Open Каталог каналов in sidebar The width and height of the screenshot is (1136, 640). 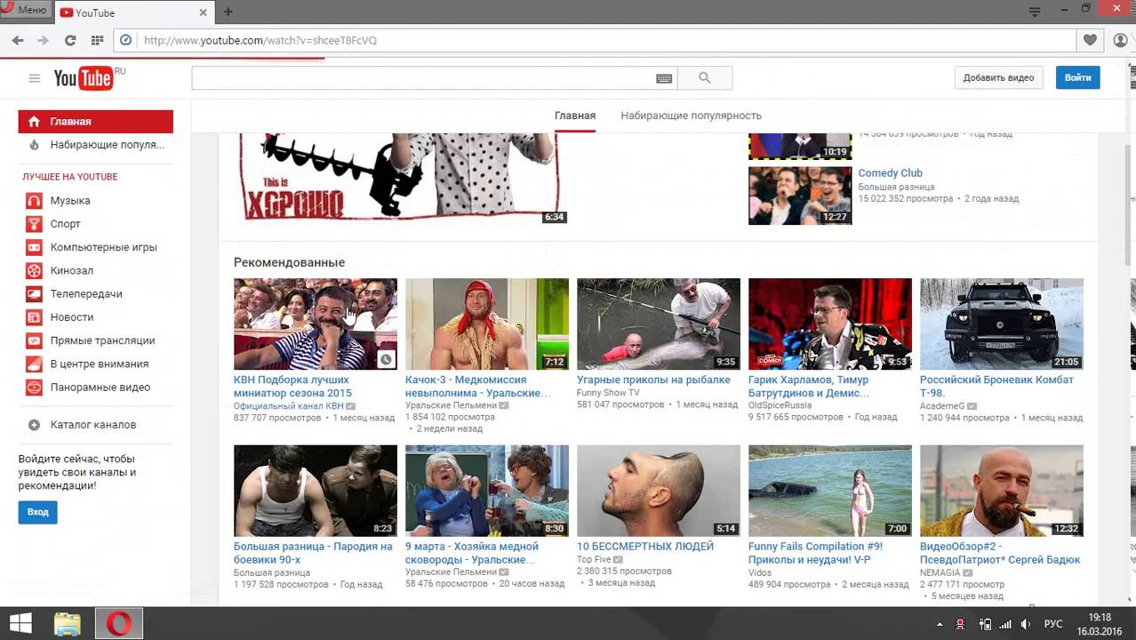click(92, 425)
